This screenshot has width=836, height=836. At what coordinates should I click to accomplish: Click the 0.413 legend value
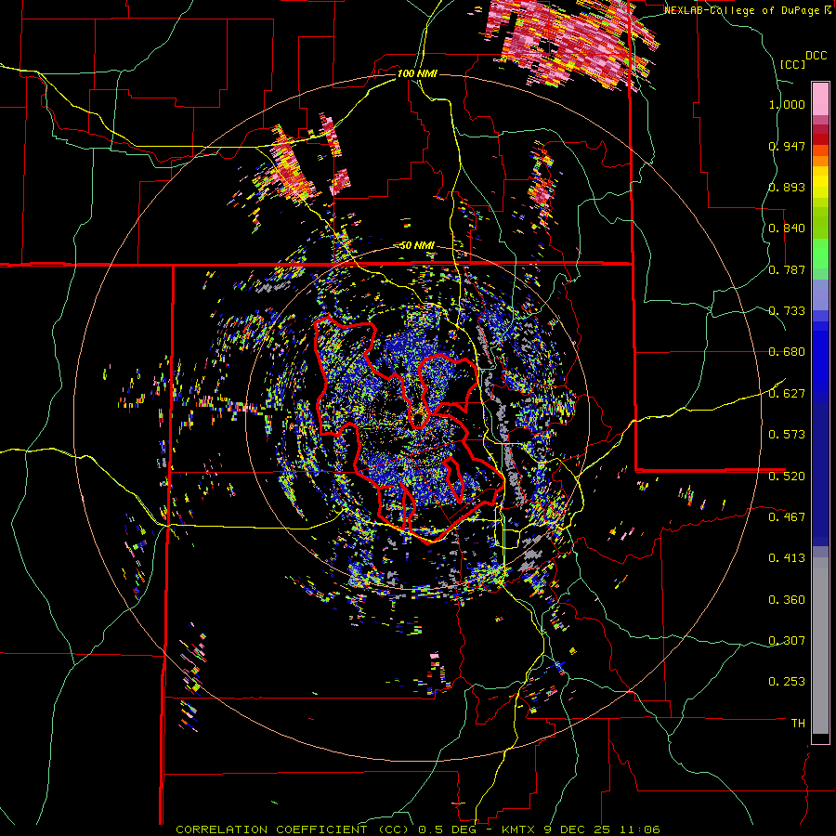click(787, 558)
